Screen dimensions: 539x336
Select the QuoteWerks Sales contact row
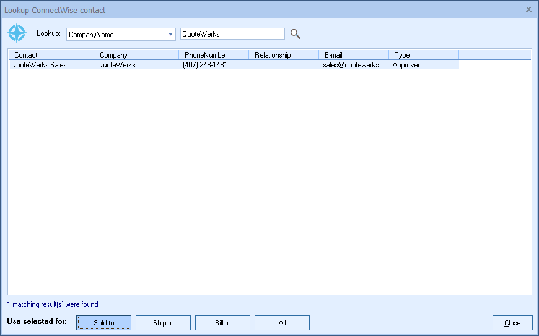(39, 65)
